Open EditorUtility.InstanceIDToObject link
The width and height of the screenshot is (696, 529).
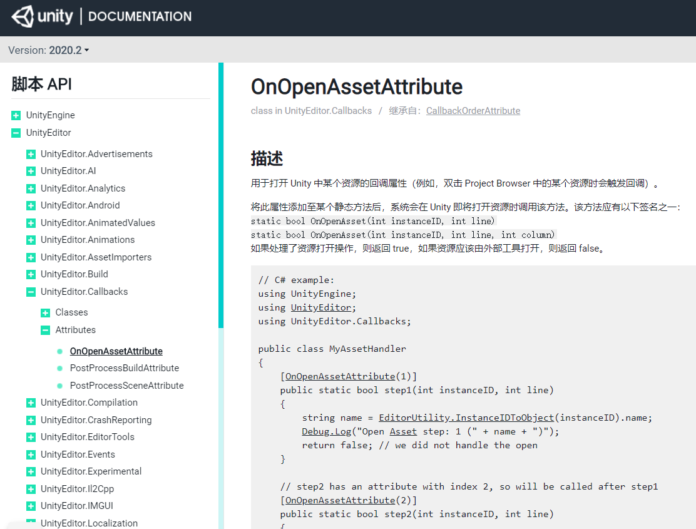click(x=466, y=418)
